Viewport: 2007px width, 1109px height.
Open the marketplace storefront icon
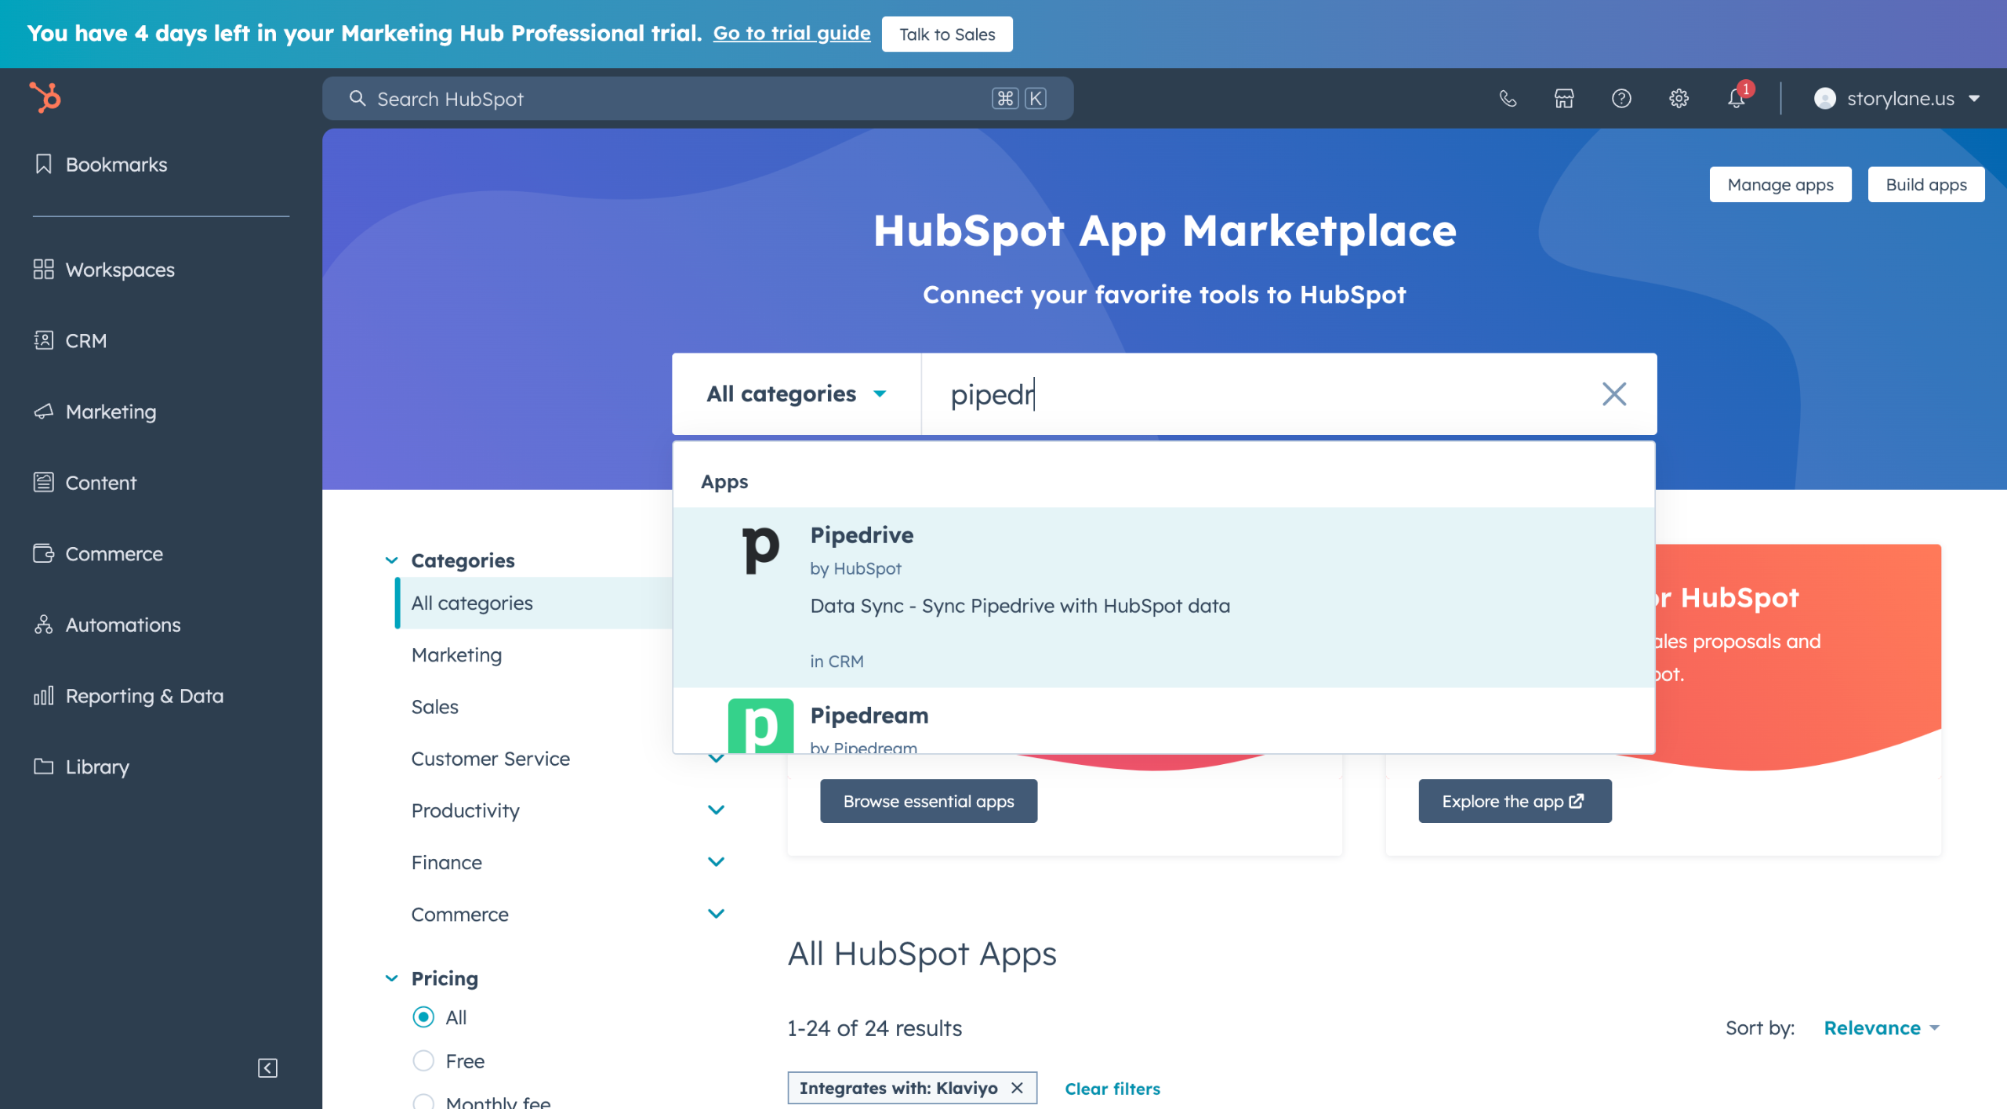(x=1564, y=98)
